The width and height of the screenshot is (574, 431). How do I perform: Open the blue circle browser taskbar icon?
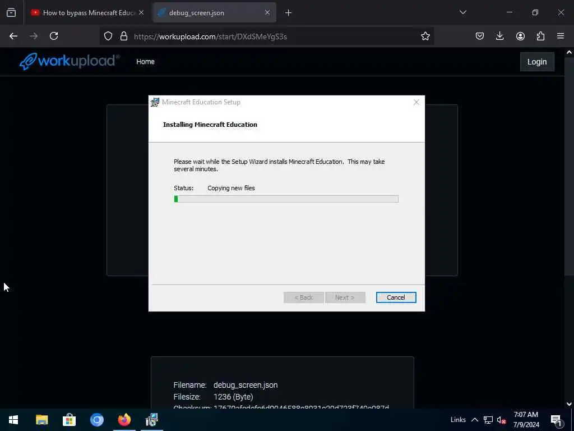click(96, 420)
